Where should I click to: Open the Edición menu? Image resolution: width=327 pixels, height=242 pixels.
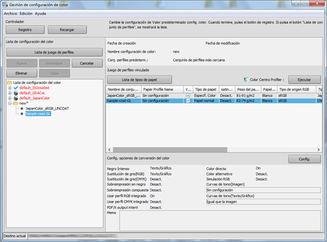click(x=26, y=14)
